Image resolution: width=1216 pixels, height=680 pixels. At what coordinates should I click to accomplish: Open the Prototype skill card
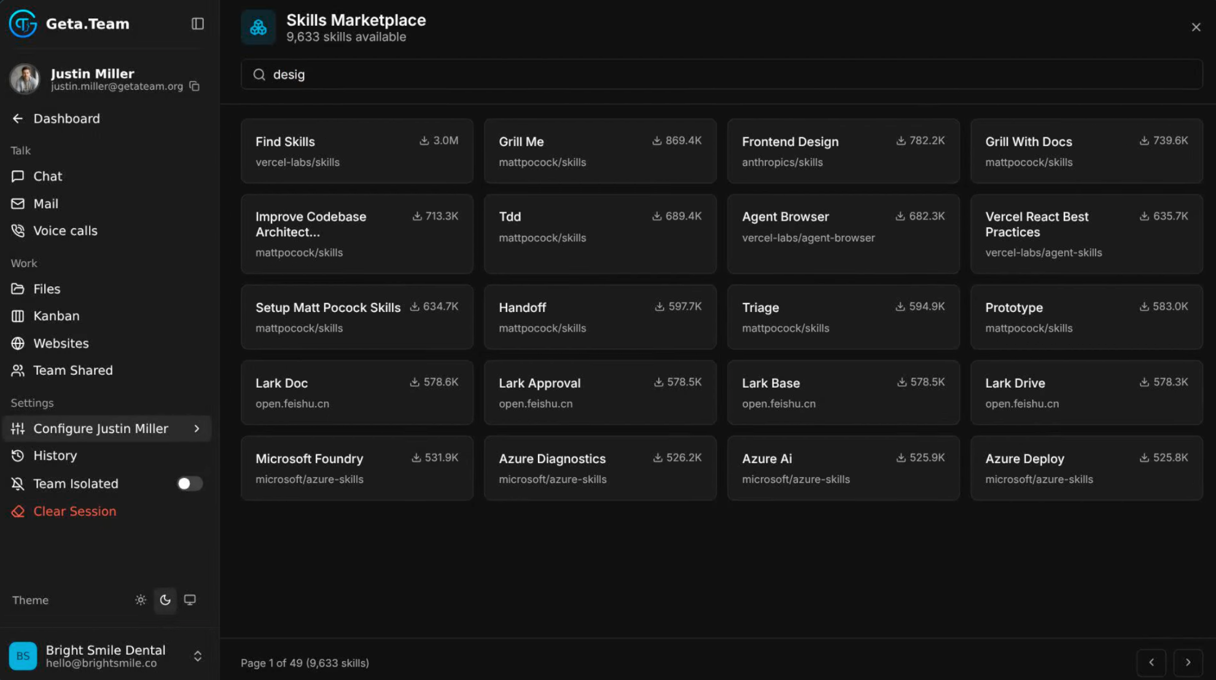1086,317
